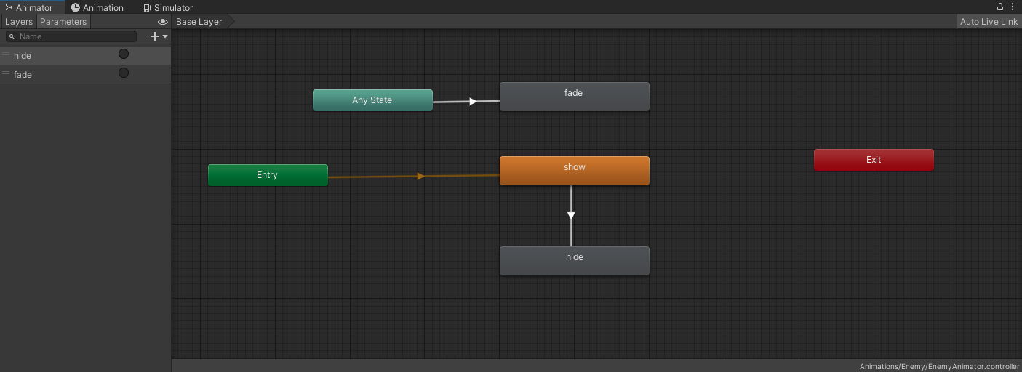Image resolution: width=1022 pixels, height=372 pixels.
Task: Click the plus icon to add parameter
Action: (153, 36)
